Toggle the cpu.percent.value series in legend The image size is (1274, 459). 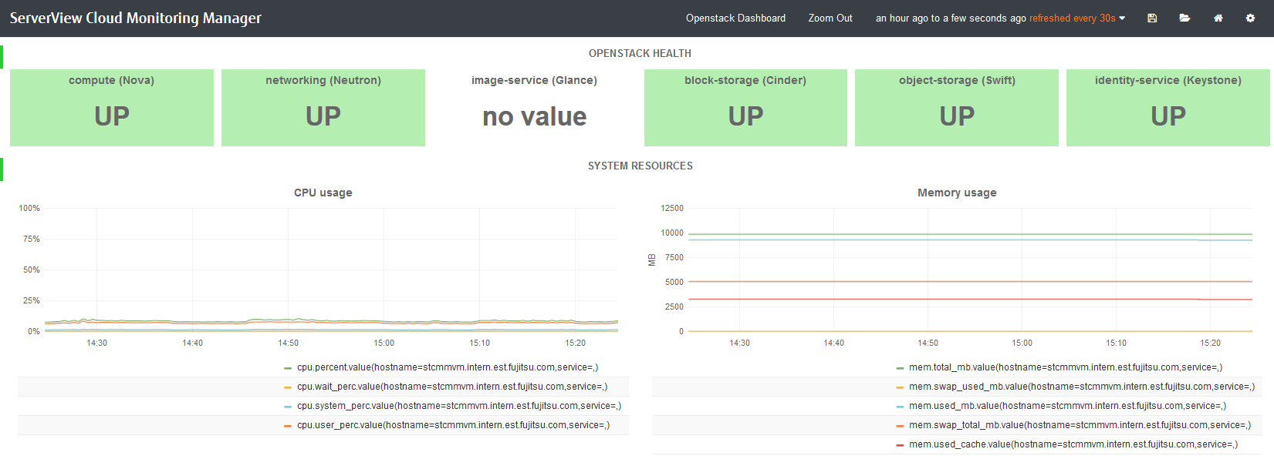click(447, 367)
